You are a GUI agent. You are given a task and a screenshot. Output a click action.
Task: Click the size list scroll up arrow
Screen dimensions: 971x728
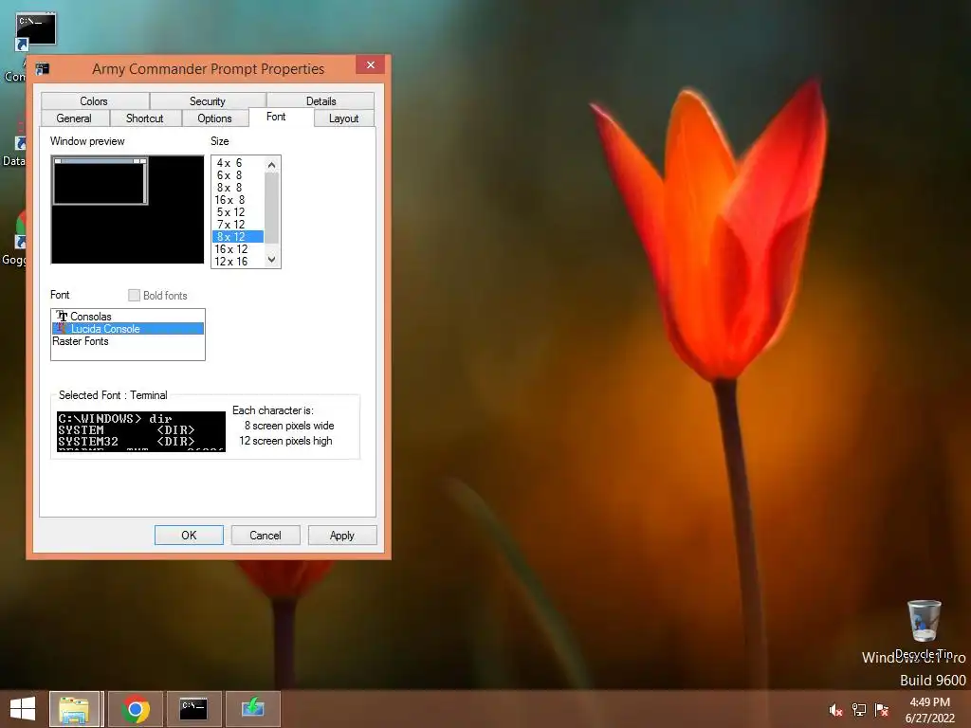pyautogui.click(x=271, y=165)
